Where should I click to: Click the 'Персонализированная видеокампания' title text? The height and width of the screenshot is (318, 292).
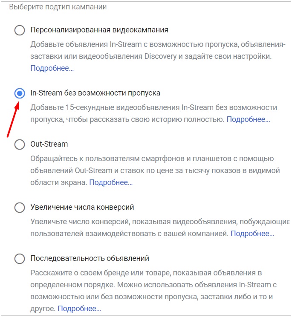pos(99,30)
